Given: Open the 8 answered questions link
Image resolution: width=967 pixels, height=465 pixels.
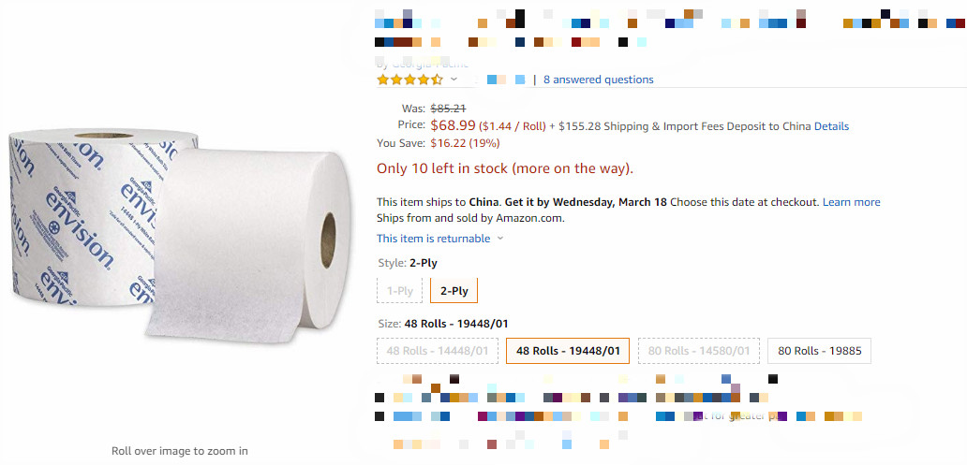Looking at the screenshot, I should (x=598, y=80).
